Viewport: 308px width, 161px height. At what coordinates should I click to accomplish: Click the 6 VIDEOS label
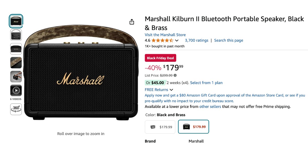coord(16,99)
